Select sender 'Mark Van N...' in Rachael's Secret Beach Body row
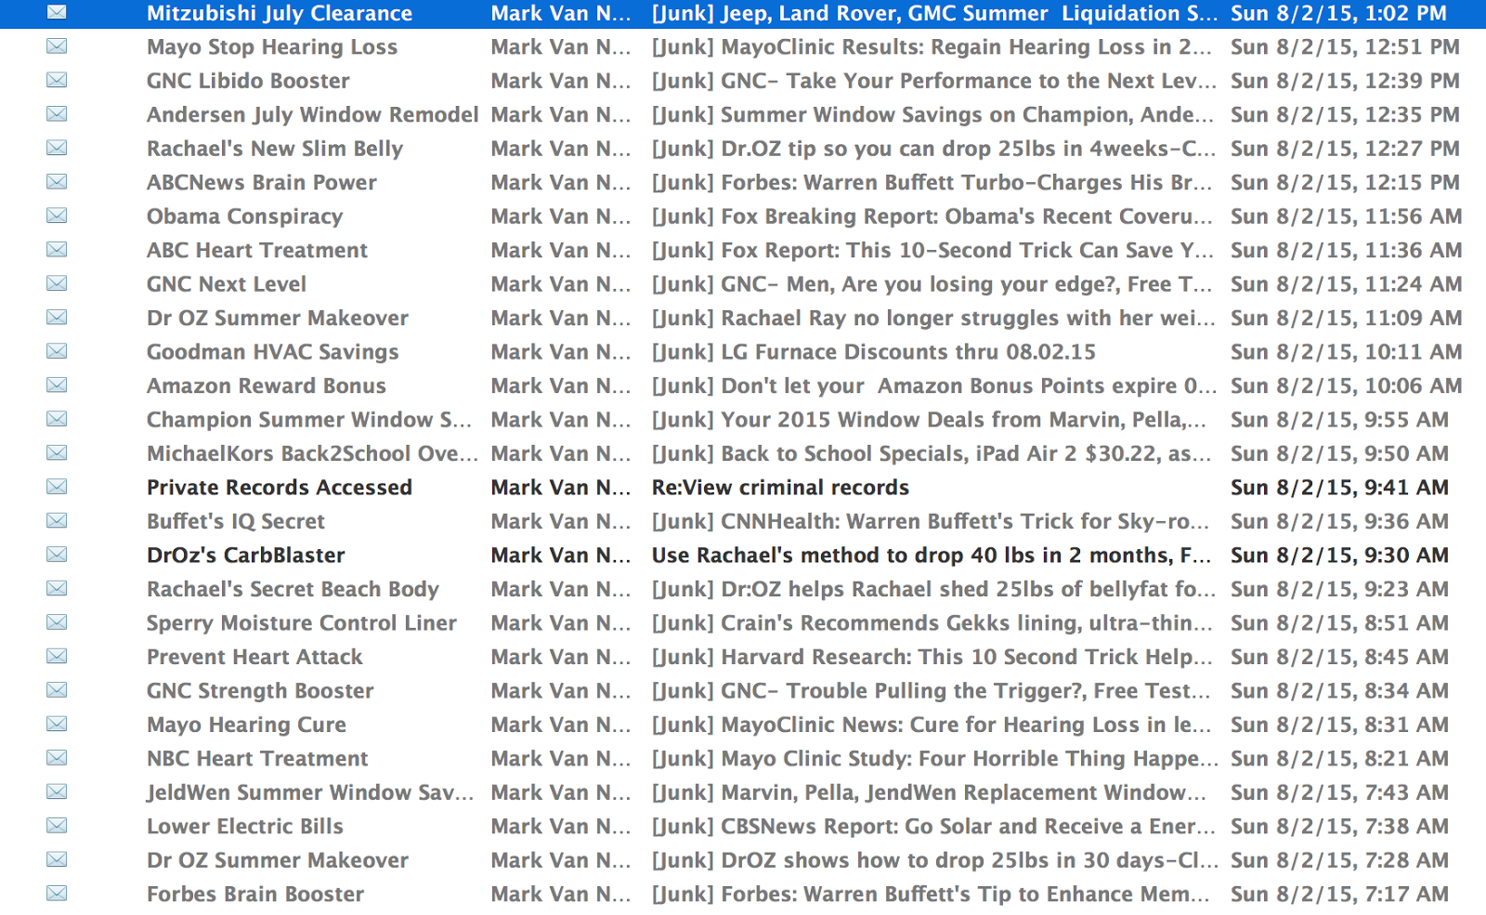The height and width of the screenshot is (915, 1486). [x=561, y=589]
